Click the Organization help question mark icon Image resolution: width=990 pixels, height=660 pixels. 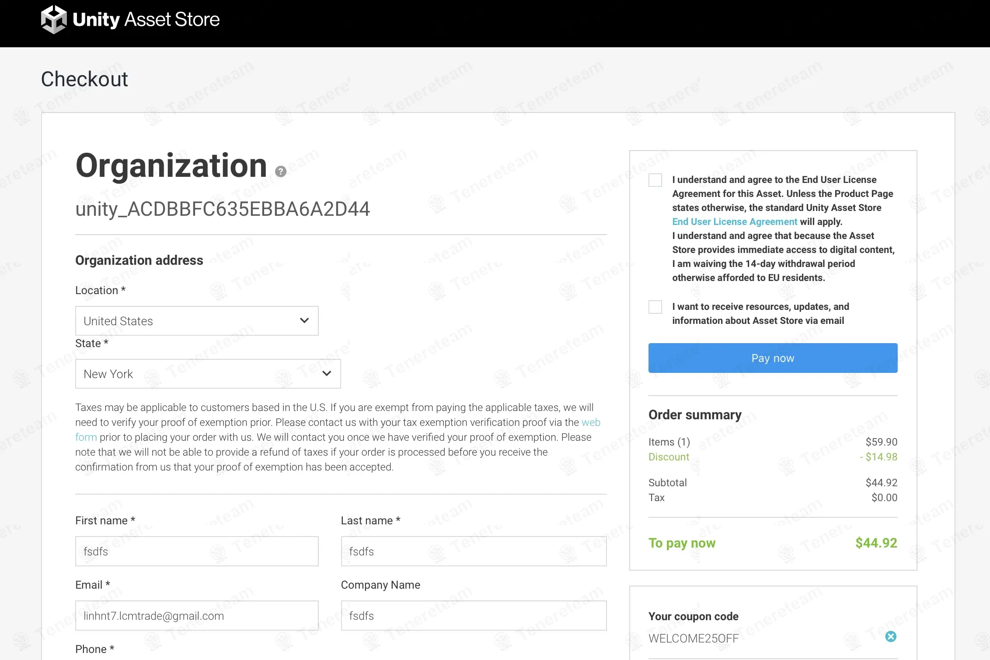click(280, 172)
